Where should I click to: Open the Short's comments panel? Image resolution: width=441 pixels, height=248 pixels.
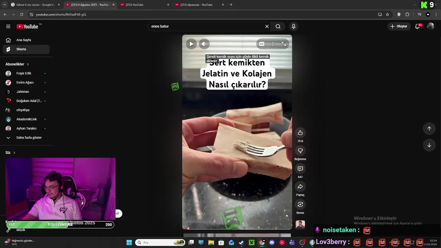point(300,168)
